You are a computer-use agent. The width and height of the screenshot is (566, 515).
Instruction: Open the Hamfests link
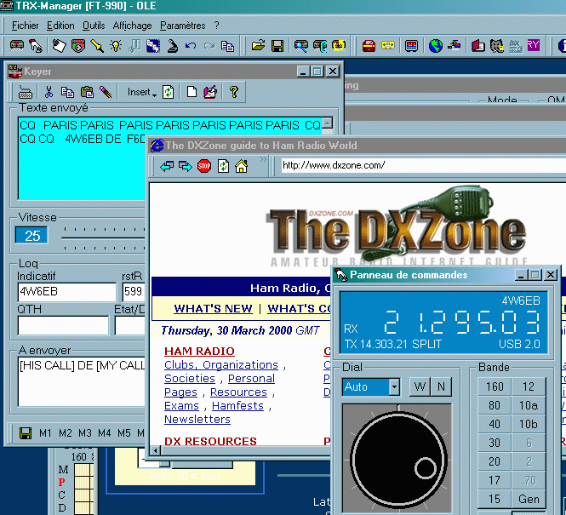[x=237, y=406]
